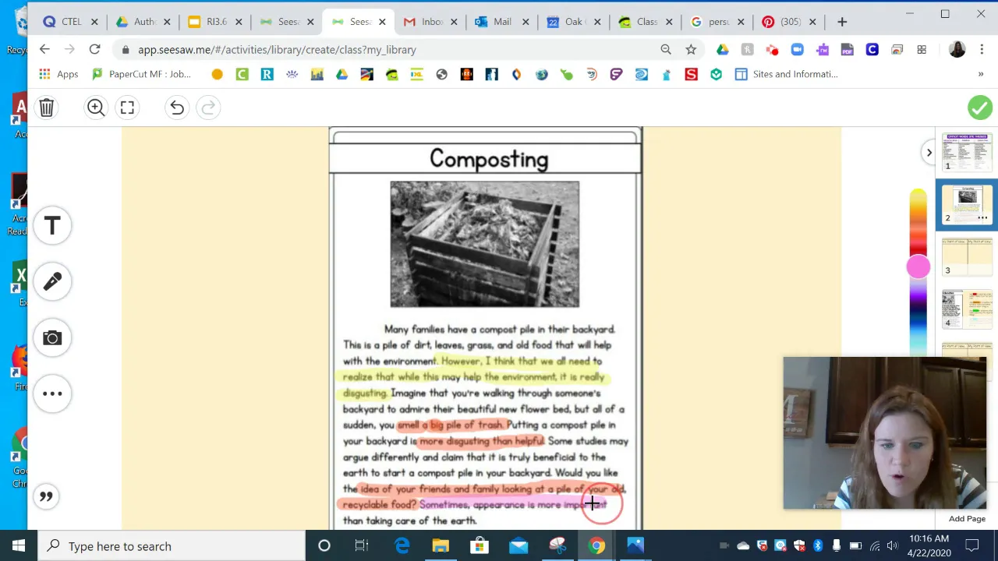
Task: Go back with browser back arrow
Action: coord(44,49)
